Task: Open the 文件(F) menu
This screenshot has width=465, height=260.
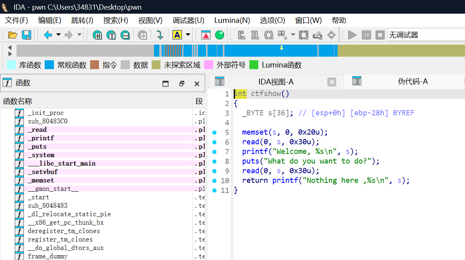Action: point(16,20)
